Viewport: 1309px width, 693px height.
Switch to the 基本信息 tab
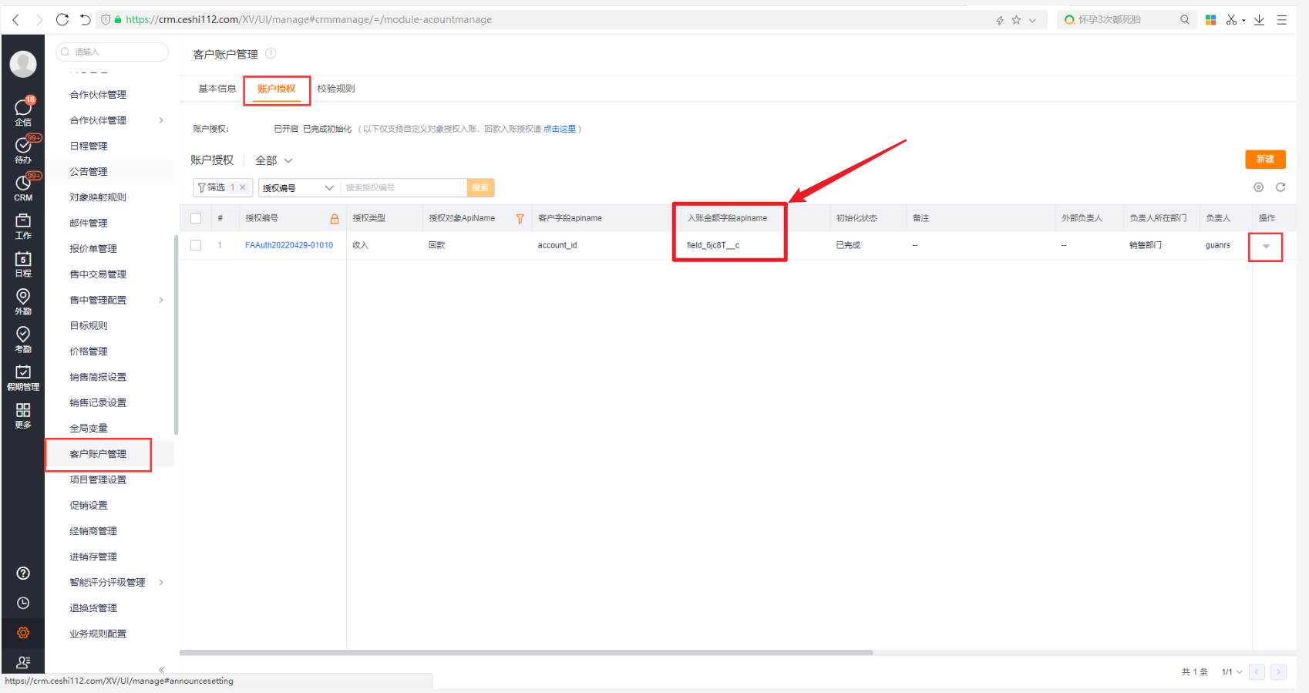click(x=217, y=89)
